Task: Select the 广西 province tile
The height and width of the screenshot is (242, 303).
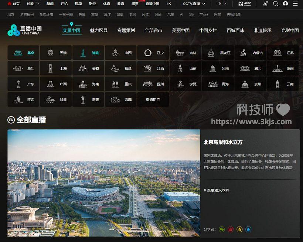Action: coord(56,84)
